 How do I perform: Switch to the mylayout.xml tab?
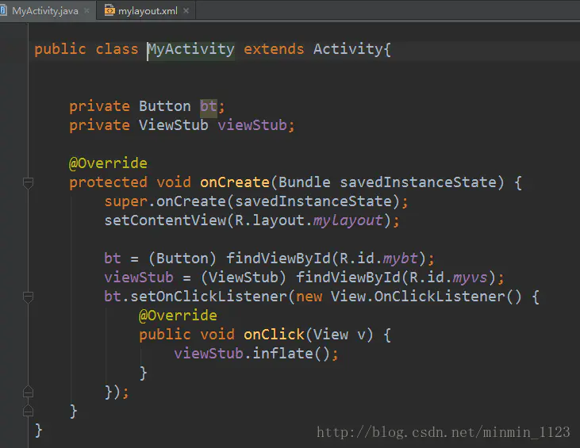click(x=148, y=11)
